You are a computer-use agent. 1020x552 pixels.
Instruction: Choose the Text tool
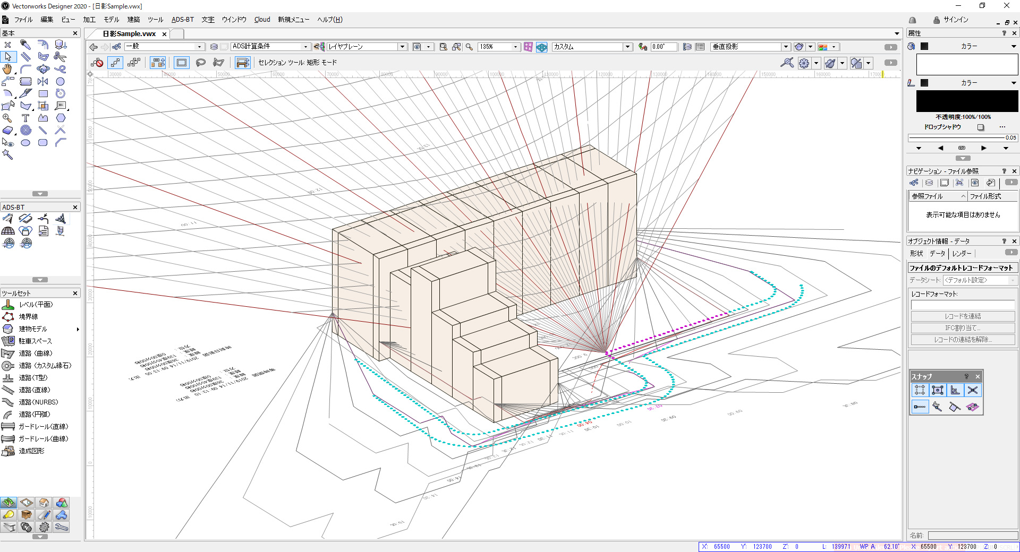(x=25, y=118)
